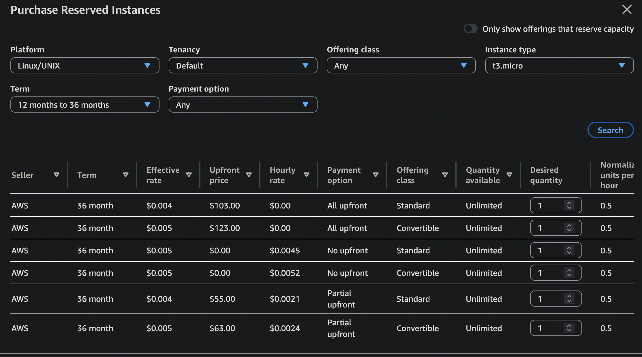Screen dimensions: 642x357
Task: Expand the Payment option Any dropdown
Action: [243, 105]
